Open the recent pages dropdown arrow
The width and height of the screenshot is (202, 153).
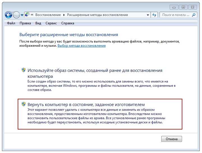pos(22,15)
